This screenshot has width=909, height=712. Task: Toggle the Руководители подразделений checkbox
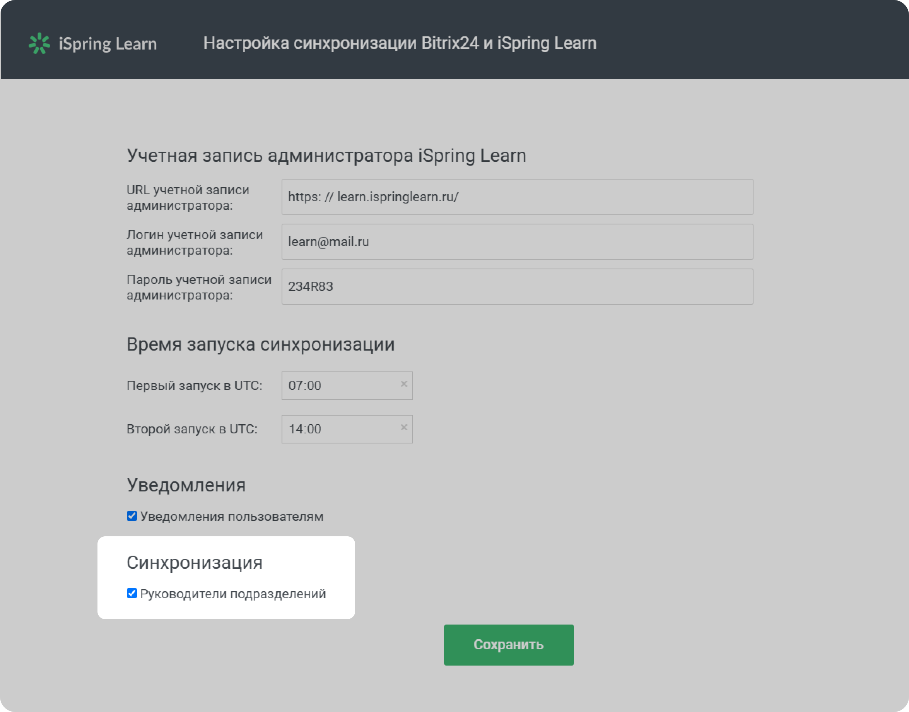(132, 593)
